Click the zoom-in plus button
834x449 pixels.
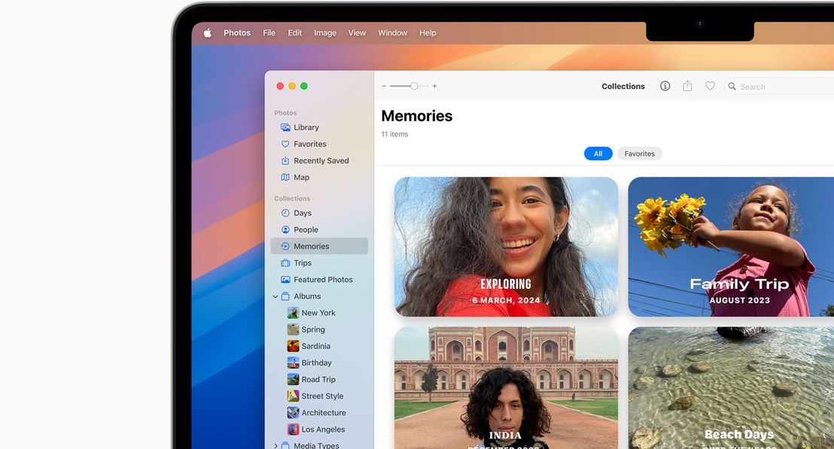pos(434,86)
